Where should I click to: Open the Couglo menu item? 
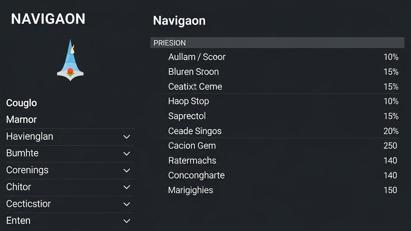tap(21, 103)
